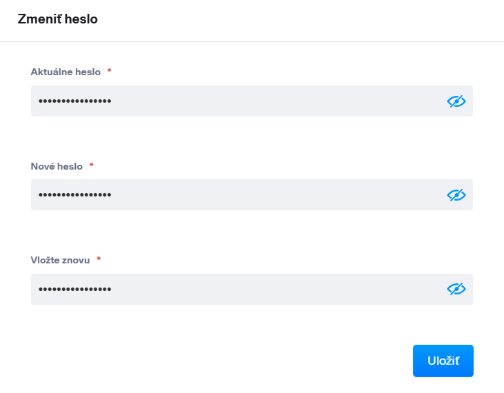
Task: Click the empty area left of the Uložiť button
Action: click(241, 361)
